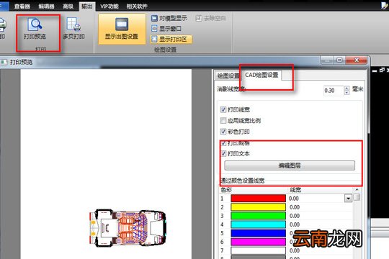Viewport: 389px width, 259px height.
Task: Minimize the 打印预览 window
Action: pos(327,60)
